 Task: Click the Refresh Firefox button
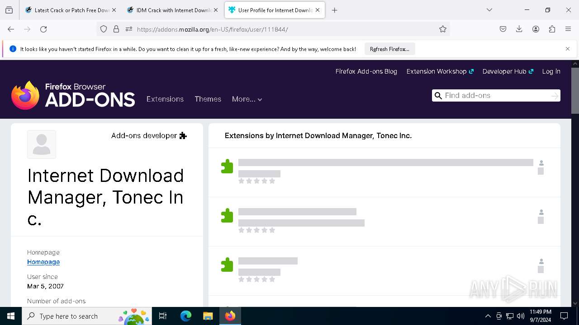[x=389, y=49]
